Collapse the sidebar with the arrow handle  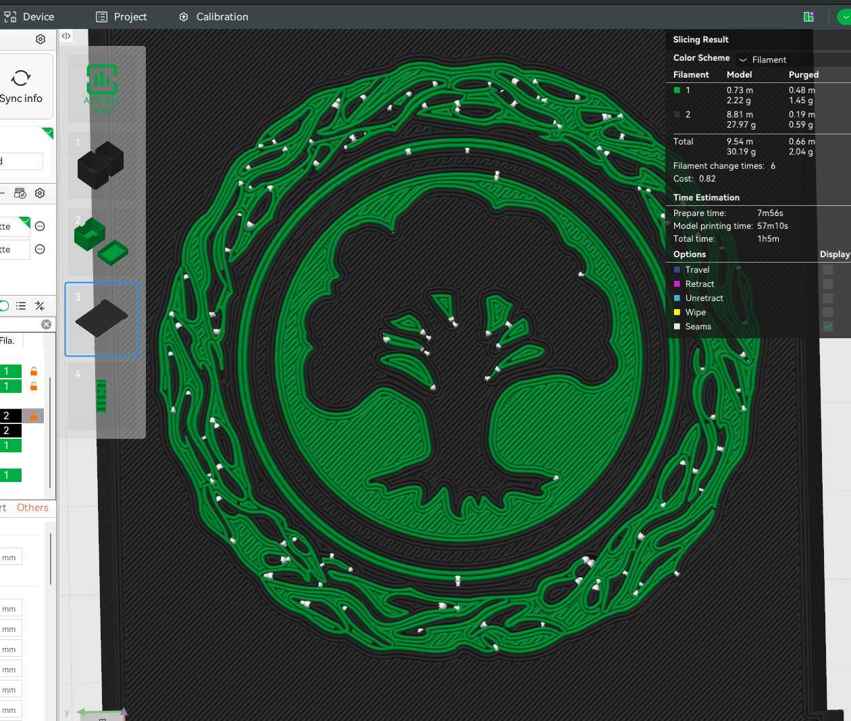(x=66, y=36)
